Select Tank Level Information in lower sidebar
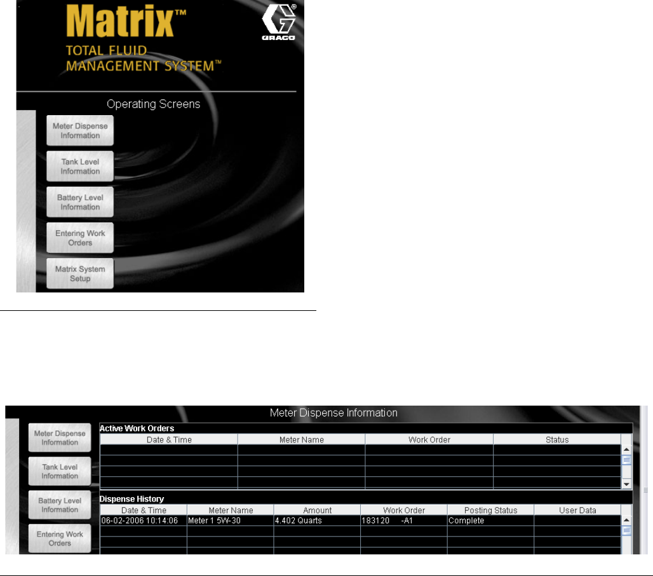Screen dimensions: 653x576 (60, 471)
